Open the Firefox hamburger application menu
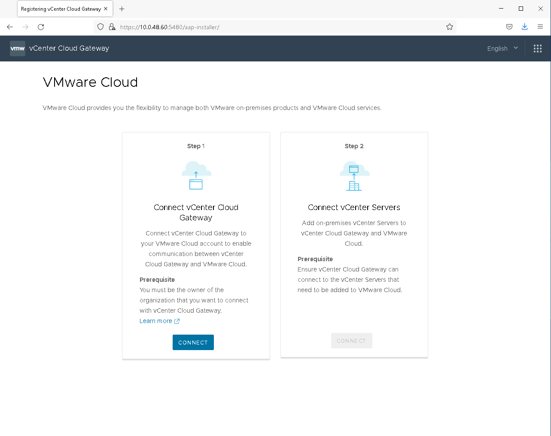Image resolution: width=551 pixels, height=436 pixels. click(x=540, y=27)
